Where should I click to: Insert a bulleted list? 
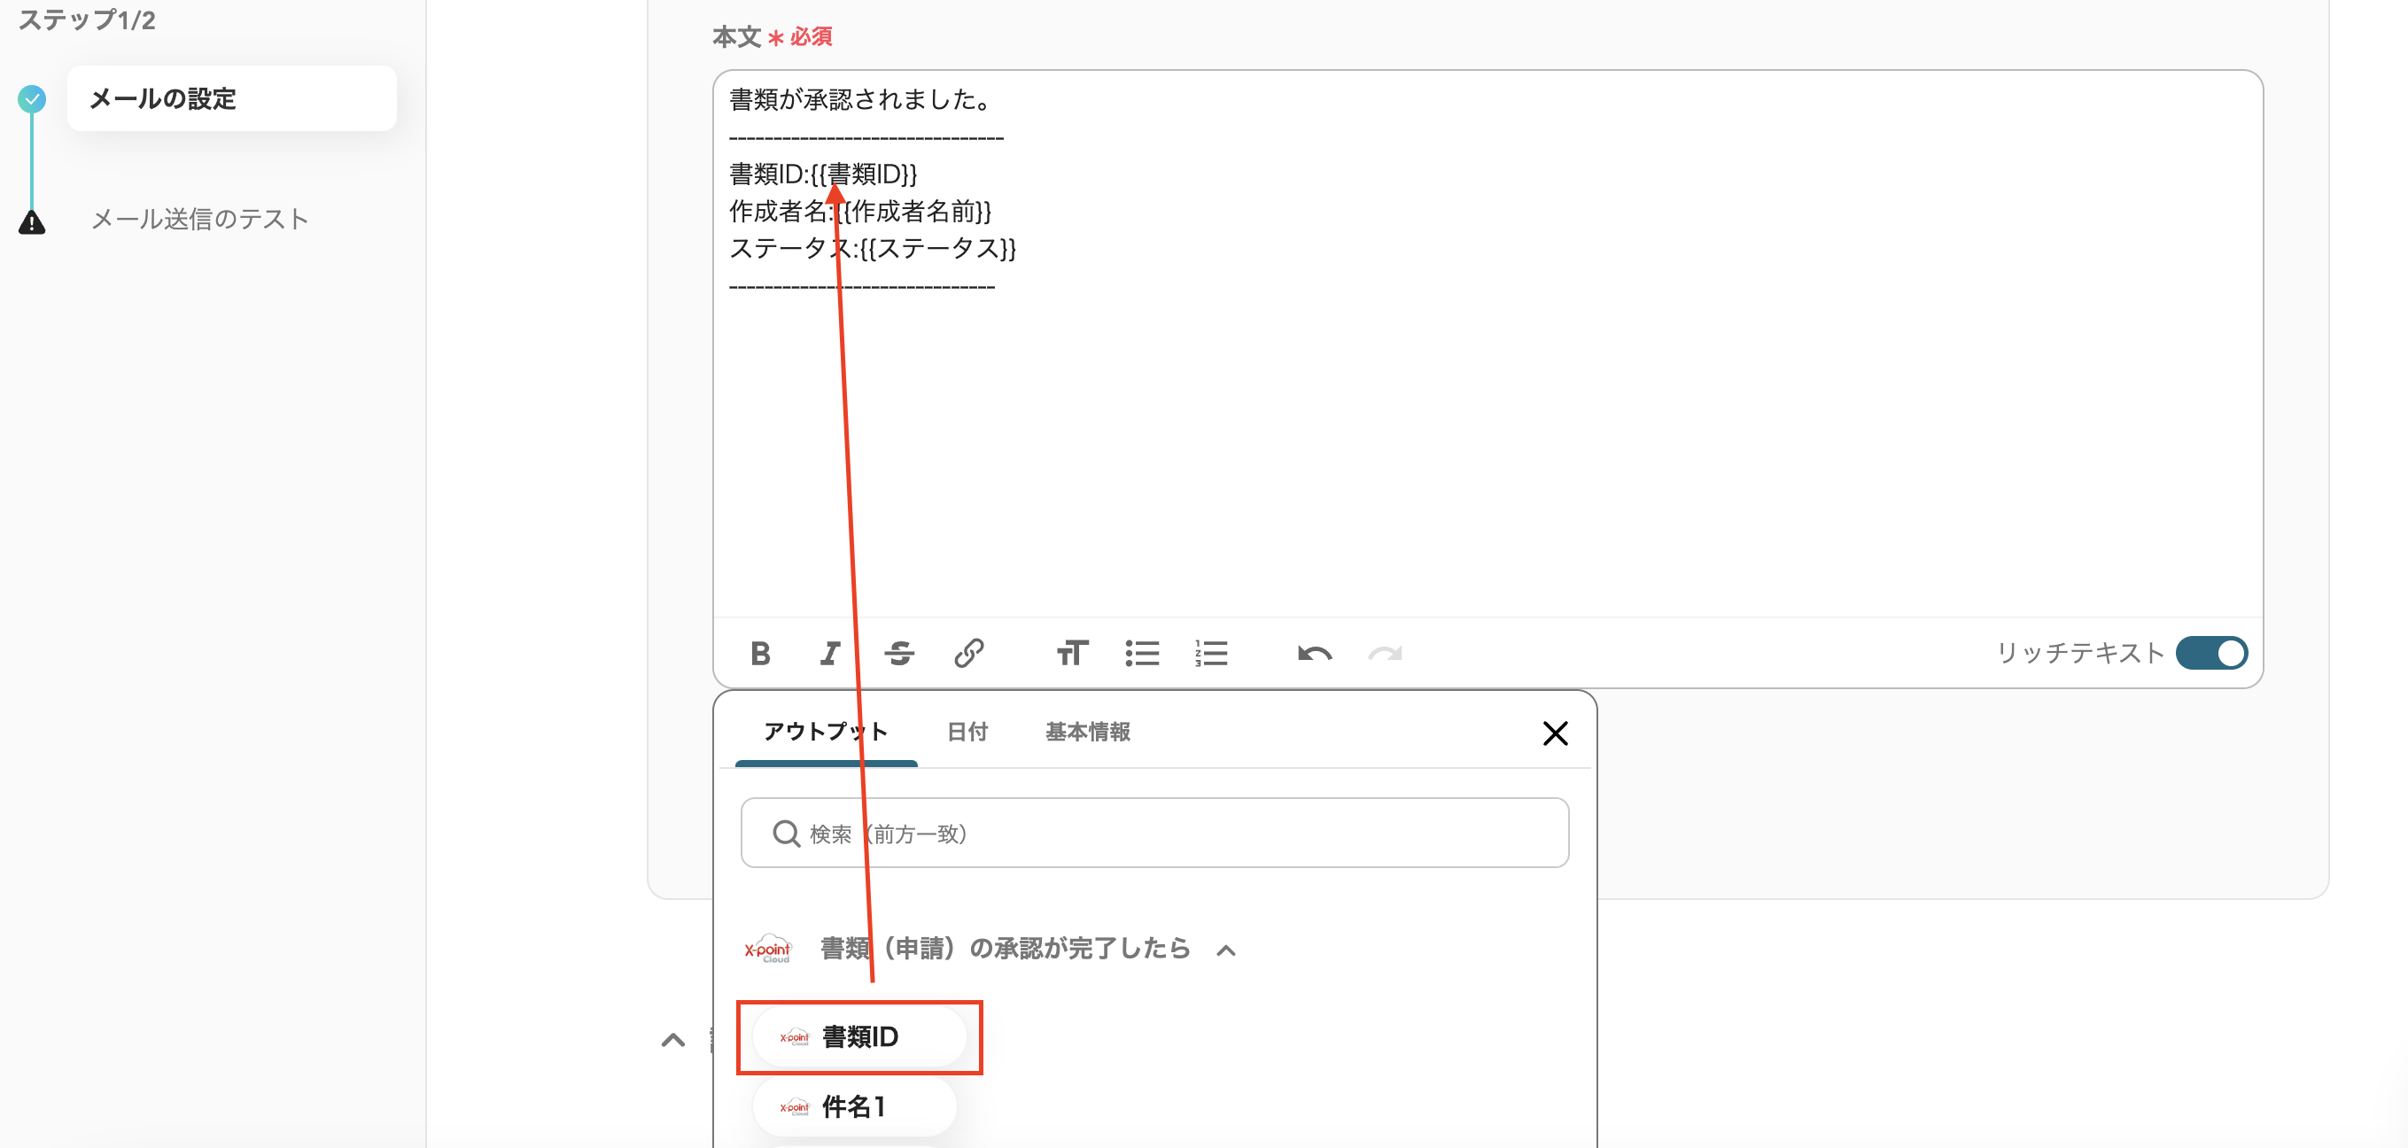[x=1141, y=653]
